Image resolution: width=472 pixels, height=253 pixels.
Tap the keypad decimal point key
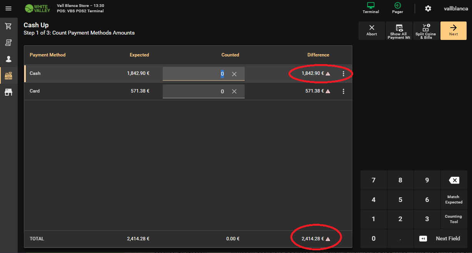400,238
